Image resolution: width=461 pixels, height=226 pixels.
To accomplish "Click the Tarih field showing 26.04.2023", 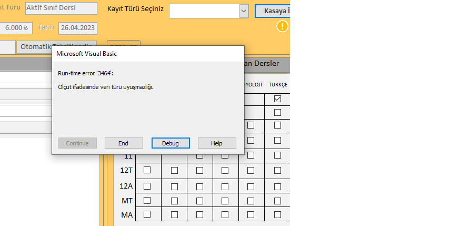I will [x=77, y=27].
